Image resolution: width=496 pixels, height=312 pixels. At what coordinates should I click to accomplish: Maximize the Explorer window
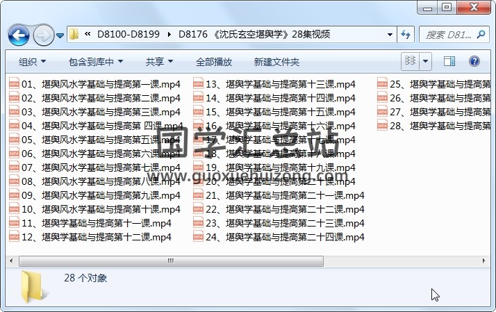[447, 8]
